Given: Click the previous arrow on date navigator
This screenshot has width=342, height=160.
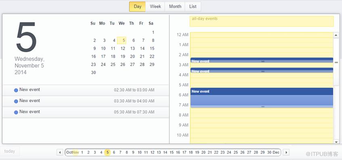Looking at the screenshot, I should [x=60, y=152].
